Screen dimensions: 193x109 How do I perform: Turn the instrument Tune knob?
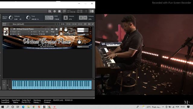(66, 30)
